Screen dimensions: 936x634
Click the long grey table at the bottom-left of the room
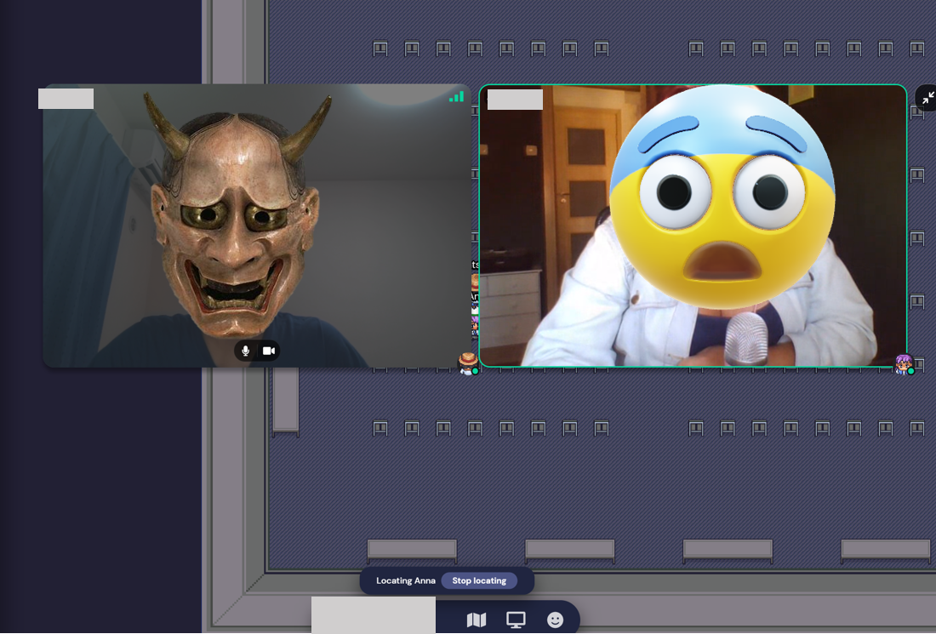(412, 550)
